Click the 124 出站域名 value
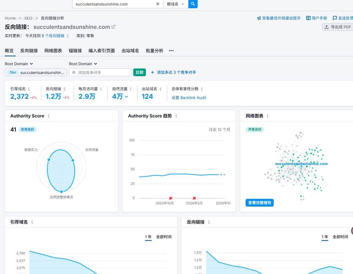 (147, 97)
